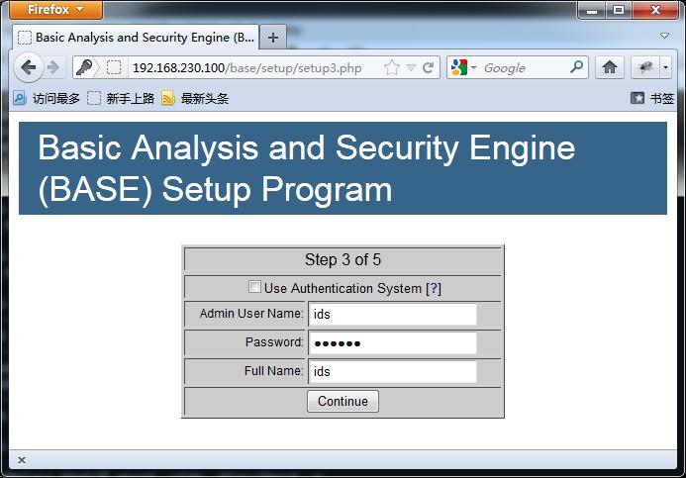Image resolution: width=686 pixels, height=478 pixels.
Task: Click the Full Name field
Action: click(392, 372)
